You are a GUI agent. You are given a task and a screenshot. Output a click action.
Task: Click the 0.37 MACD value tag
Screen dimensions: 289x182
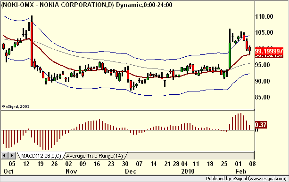point(261,125)
